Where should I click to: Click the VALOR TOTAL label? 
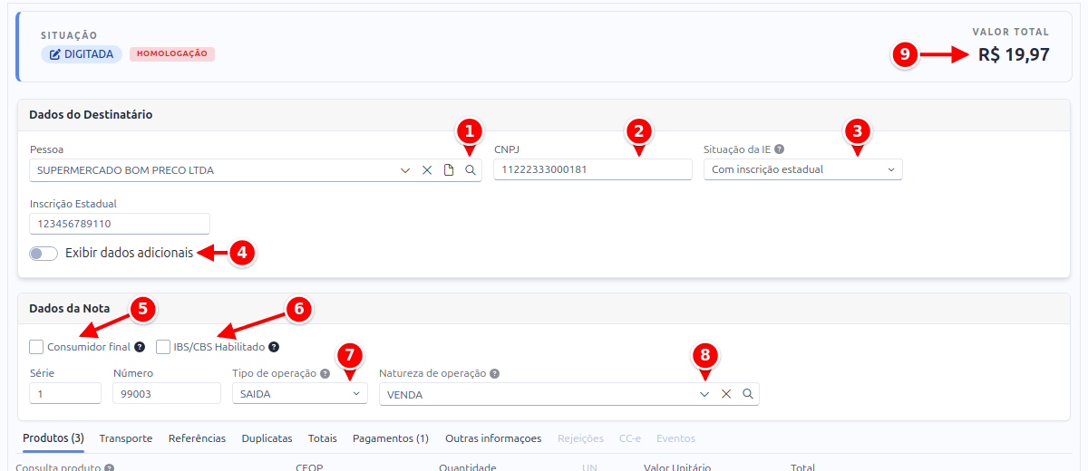1011,32
